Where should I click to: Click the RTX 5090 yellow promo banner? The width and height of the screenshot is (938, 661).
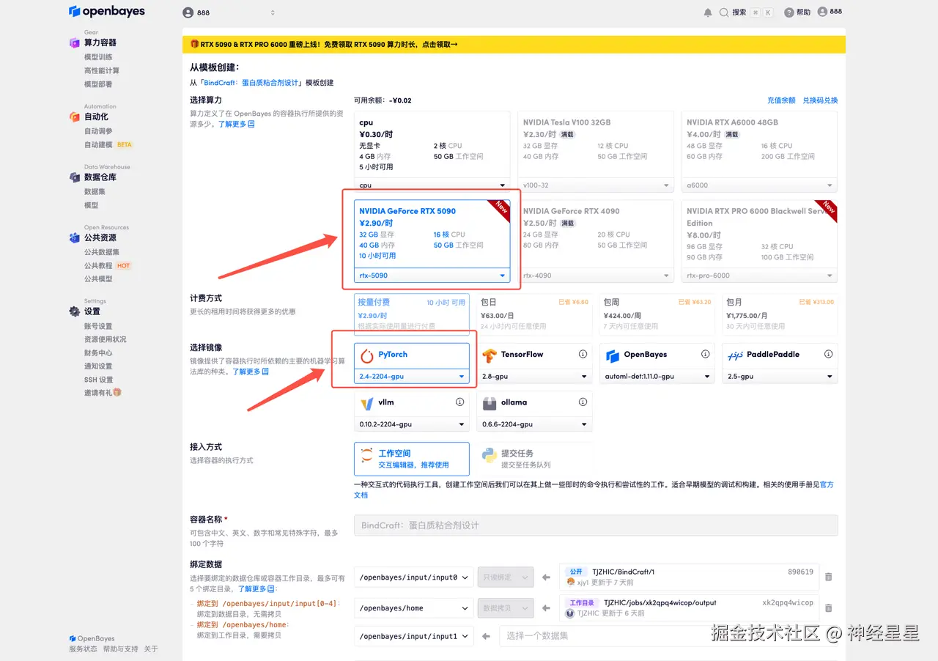514,44
